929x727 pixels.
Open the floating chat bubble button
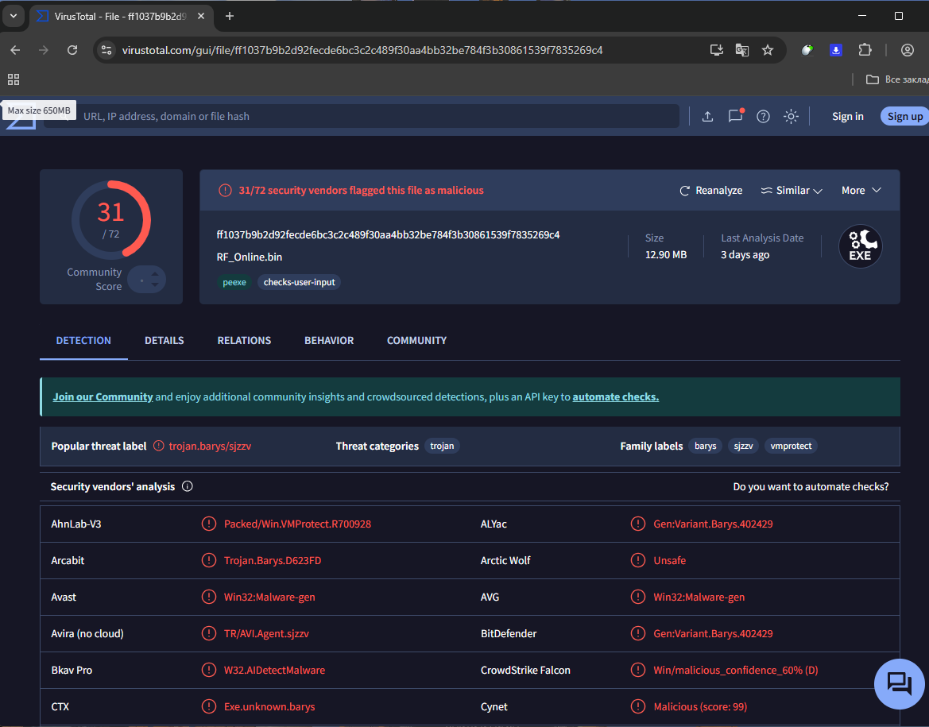pyautogui.click(x=898, y=683)
